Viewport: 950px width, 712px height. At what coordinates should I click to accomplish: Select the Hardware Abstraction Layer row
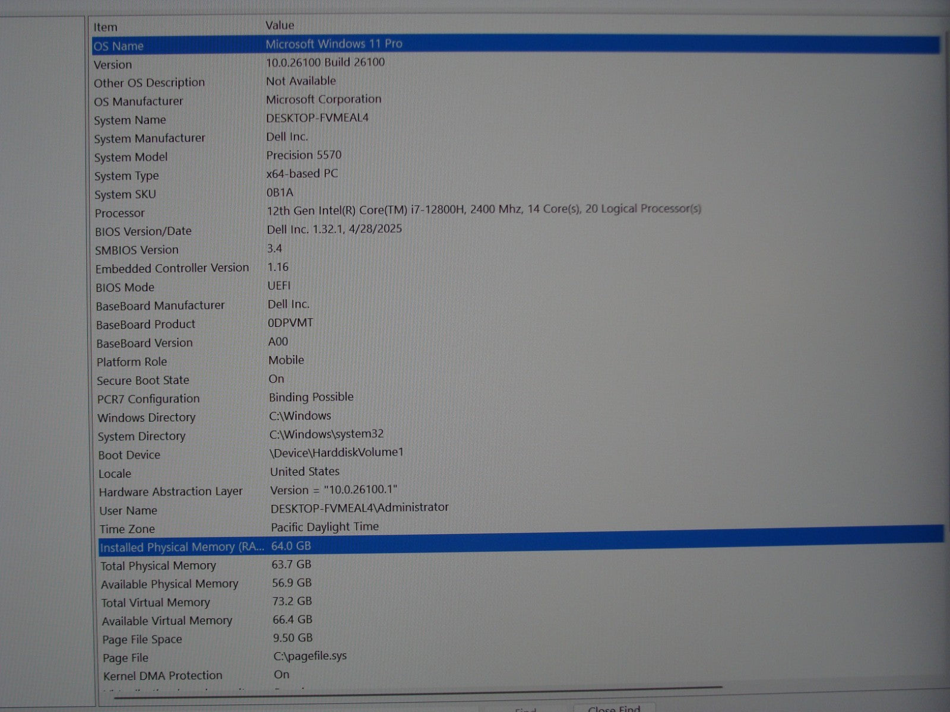click(171, 492)
